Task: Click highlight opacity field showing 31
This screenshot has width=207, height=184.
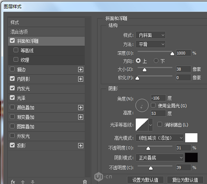Action: tap(184, 148)
